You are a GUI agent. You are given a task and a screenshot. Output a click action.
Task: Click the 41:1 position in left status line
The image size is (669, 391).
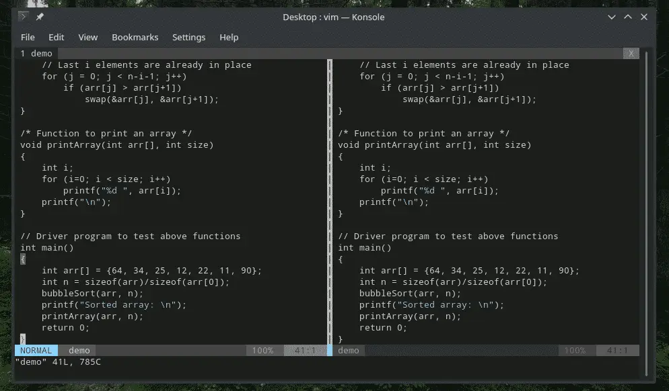(305, 351)
